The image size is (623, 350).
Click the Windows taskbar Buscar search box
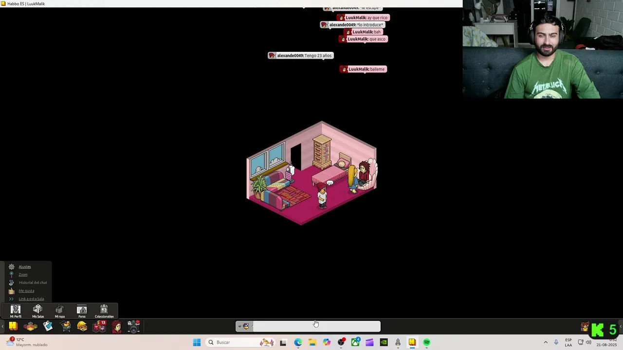(x=240, y=342)
